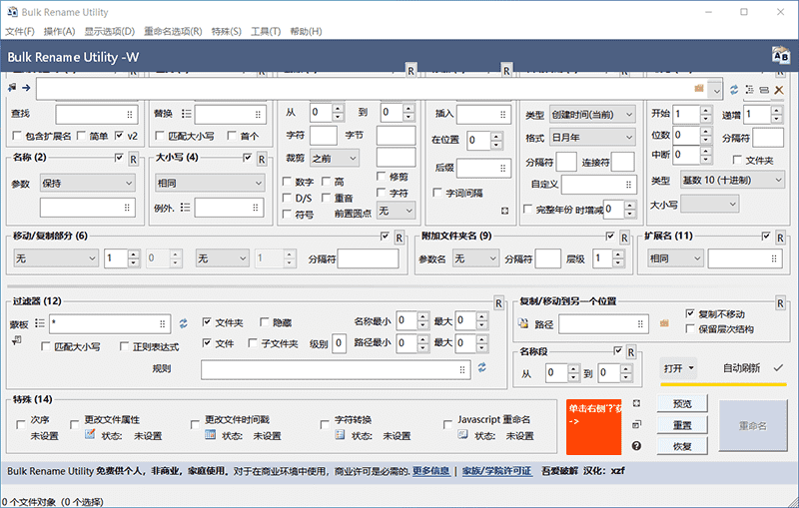The width and height of the screenshot is (799, 508).
Task: Click the blue refresh icon right of path bar
Action: (x=734, y=90)
